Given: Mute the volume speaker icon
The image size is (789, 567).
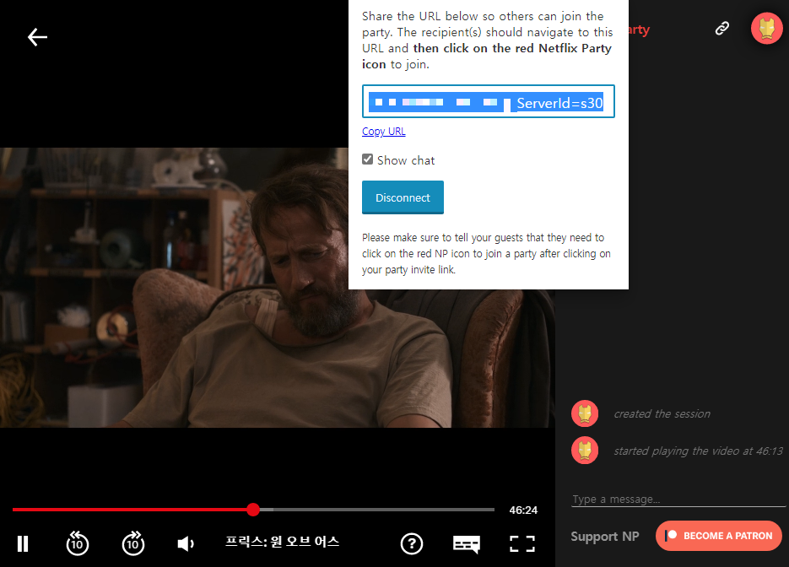Looking at the screenshot, I should point(186,543).
